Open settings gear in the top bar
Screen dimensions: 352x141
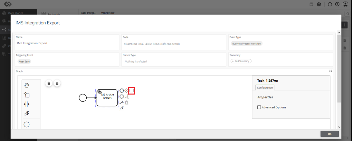319,4
